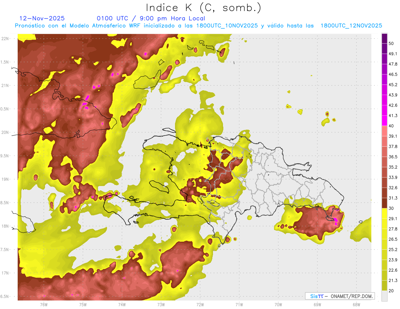
Task: Click the 68W longitude label
Action: (x=356, y=304)
